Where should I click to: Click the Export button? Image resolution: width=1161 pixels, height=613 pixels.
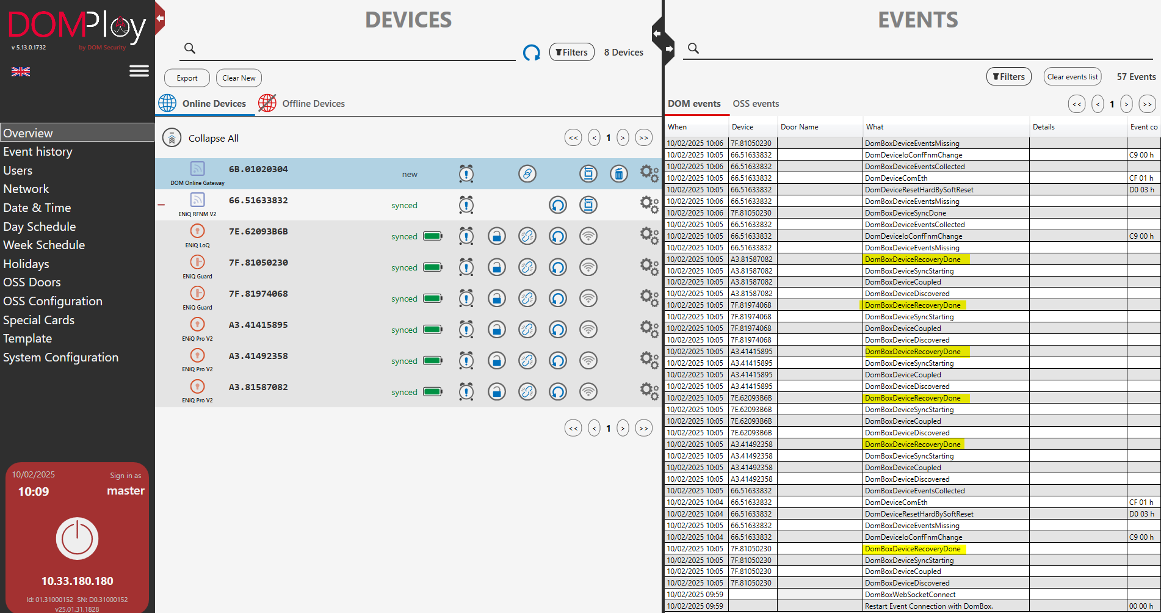(187, 78)
